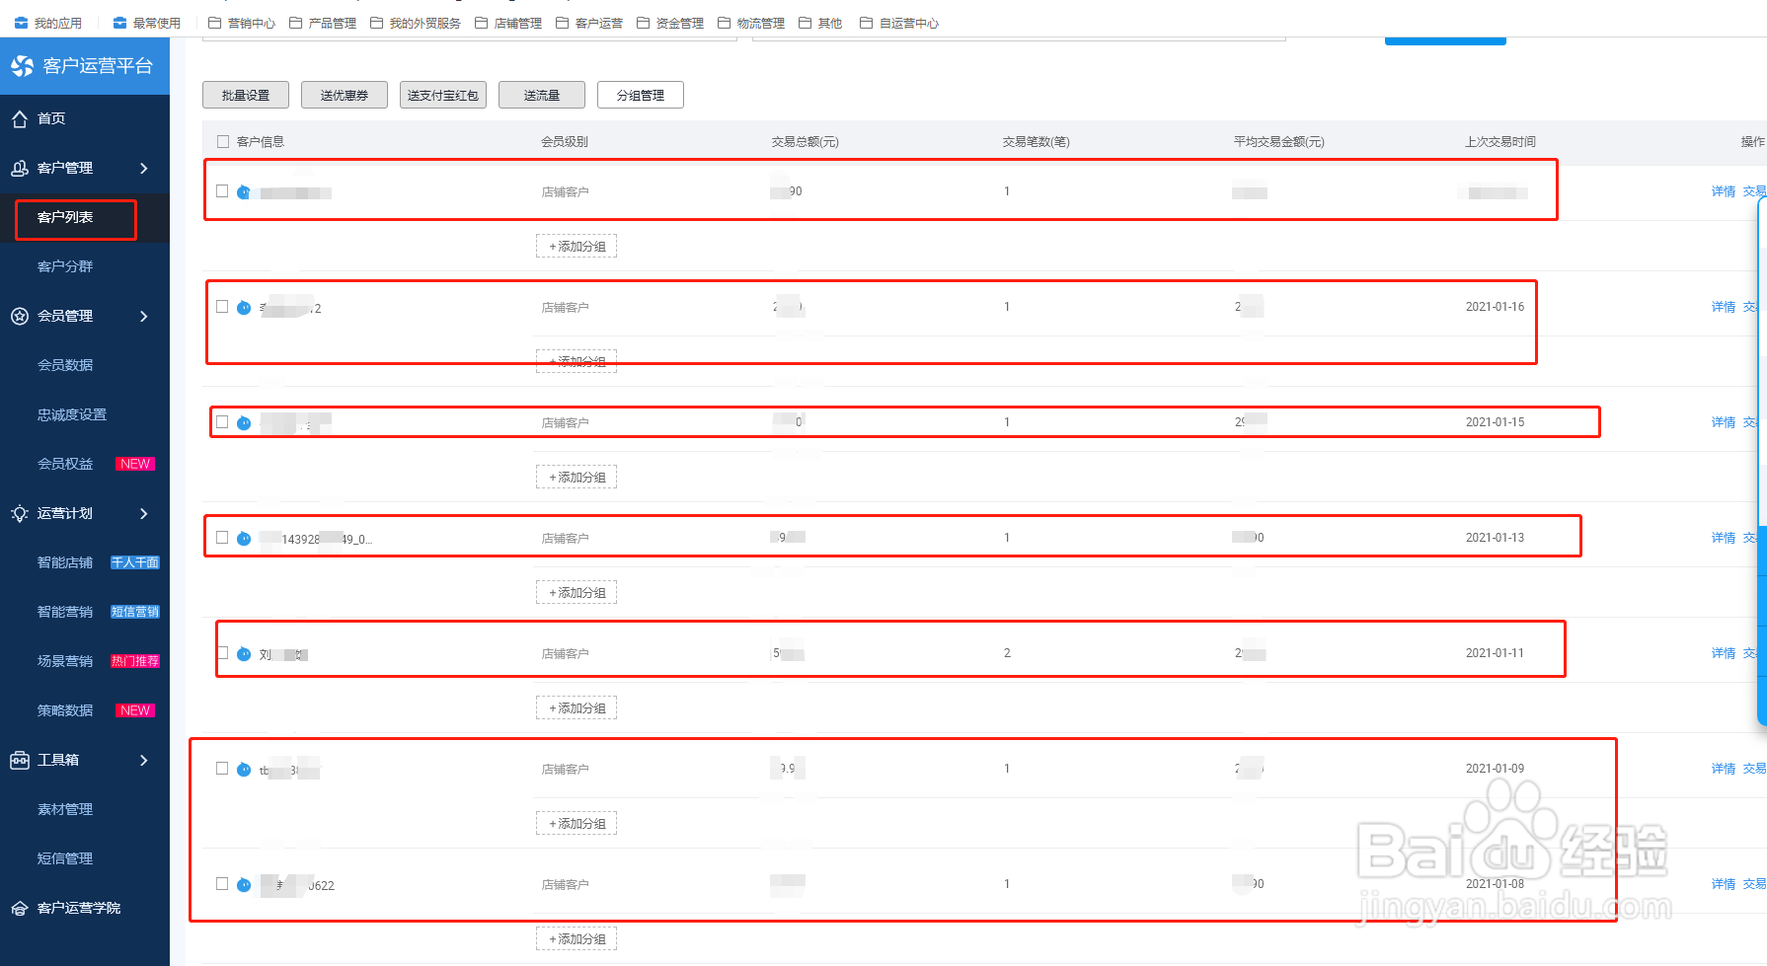Check the first customer row checkbox

pyautogui.click(x=222, y=191)
